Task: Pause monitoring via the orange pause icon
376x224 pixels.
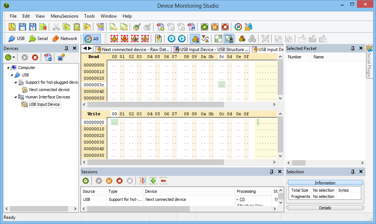Action: pos(214,26)
